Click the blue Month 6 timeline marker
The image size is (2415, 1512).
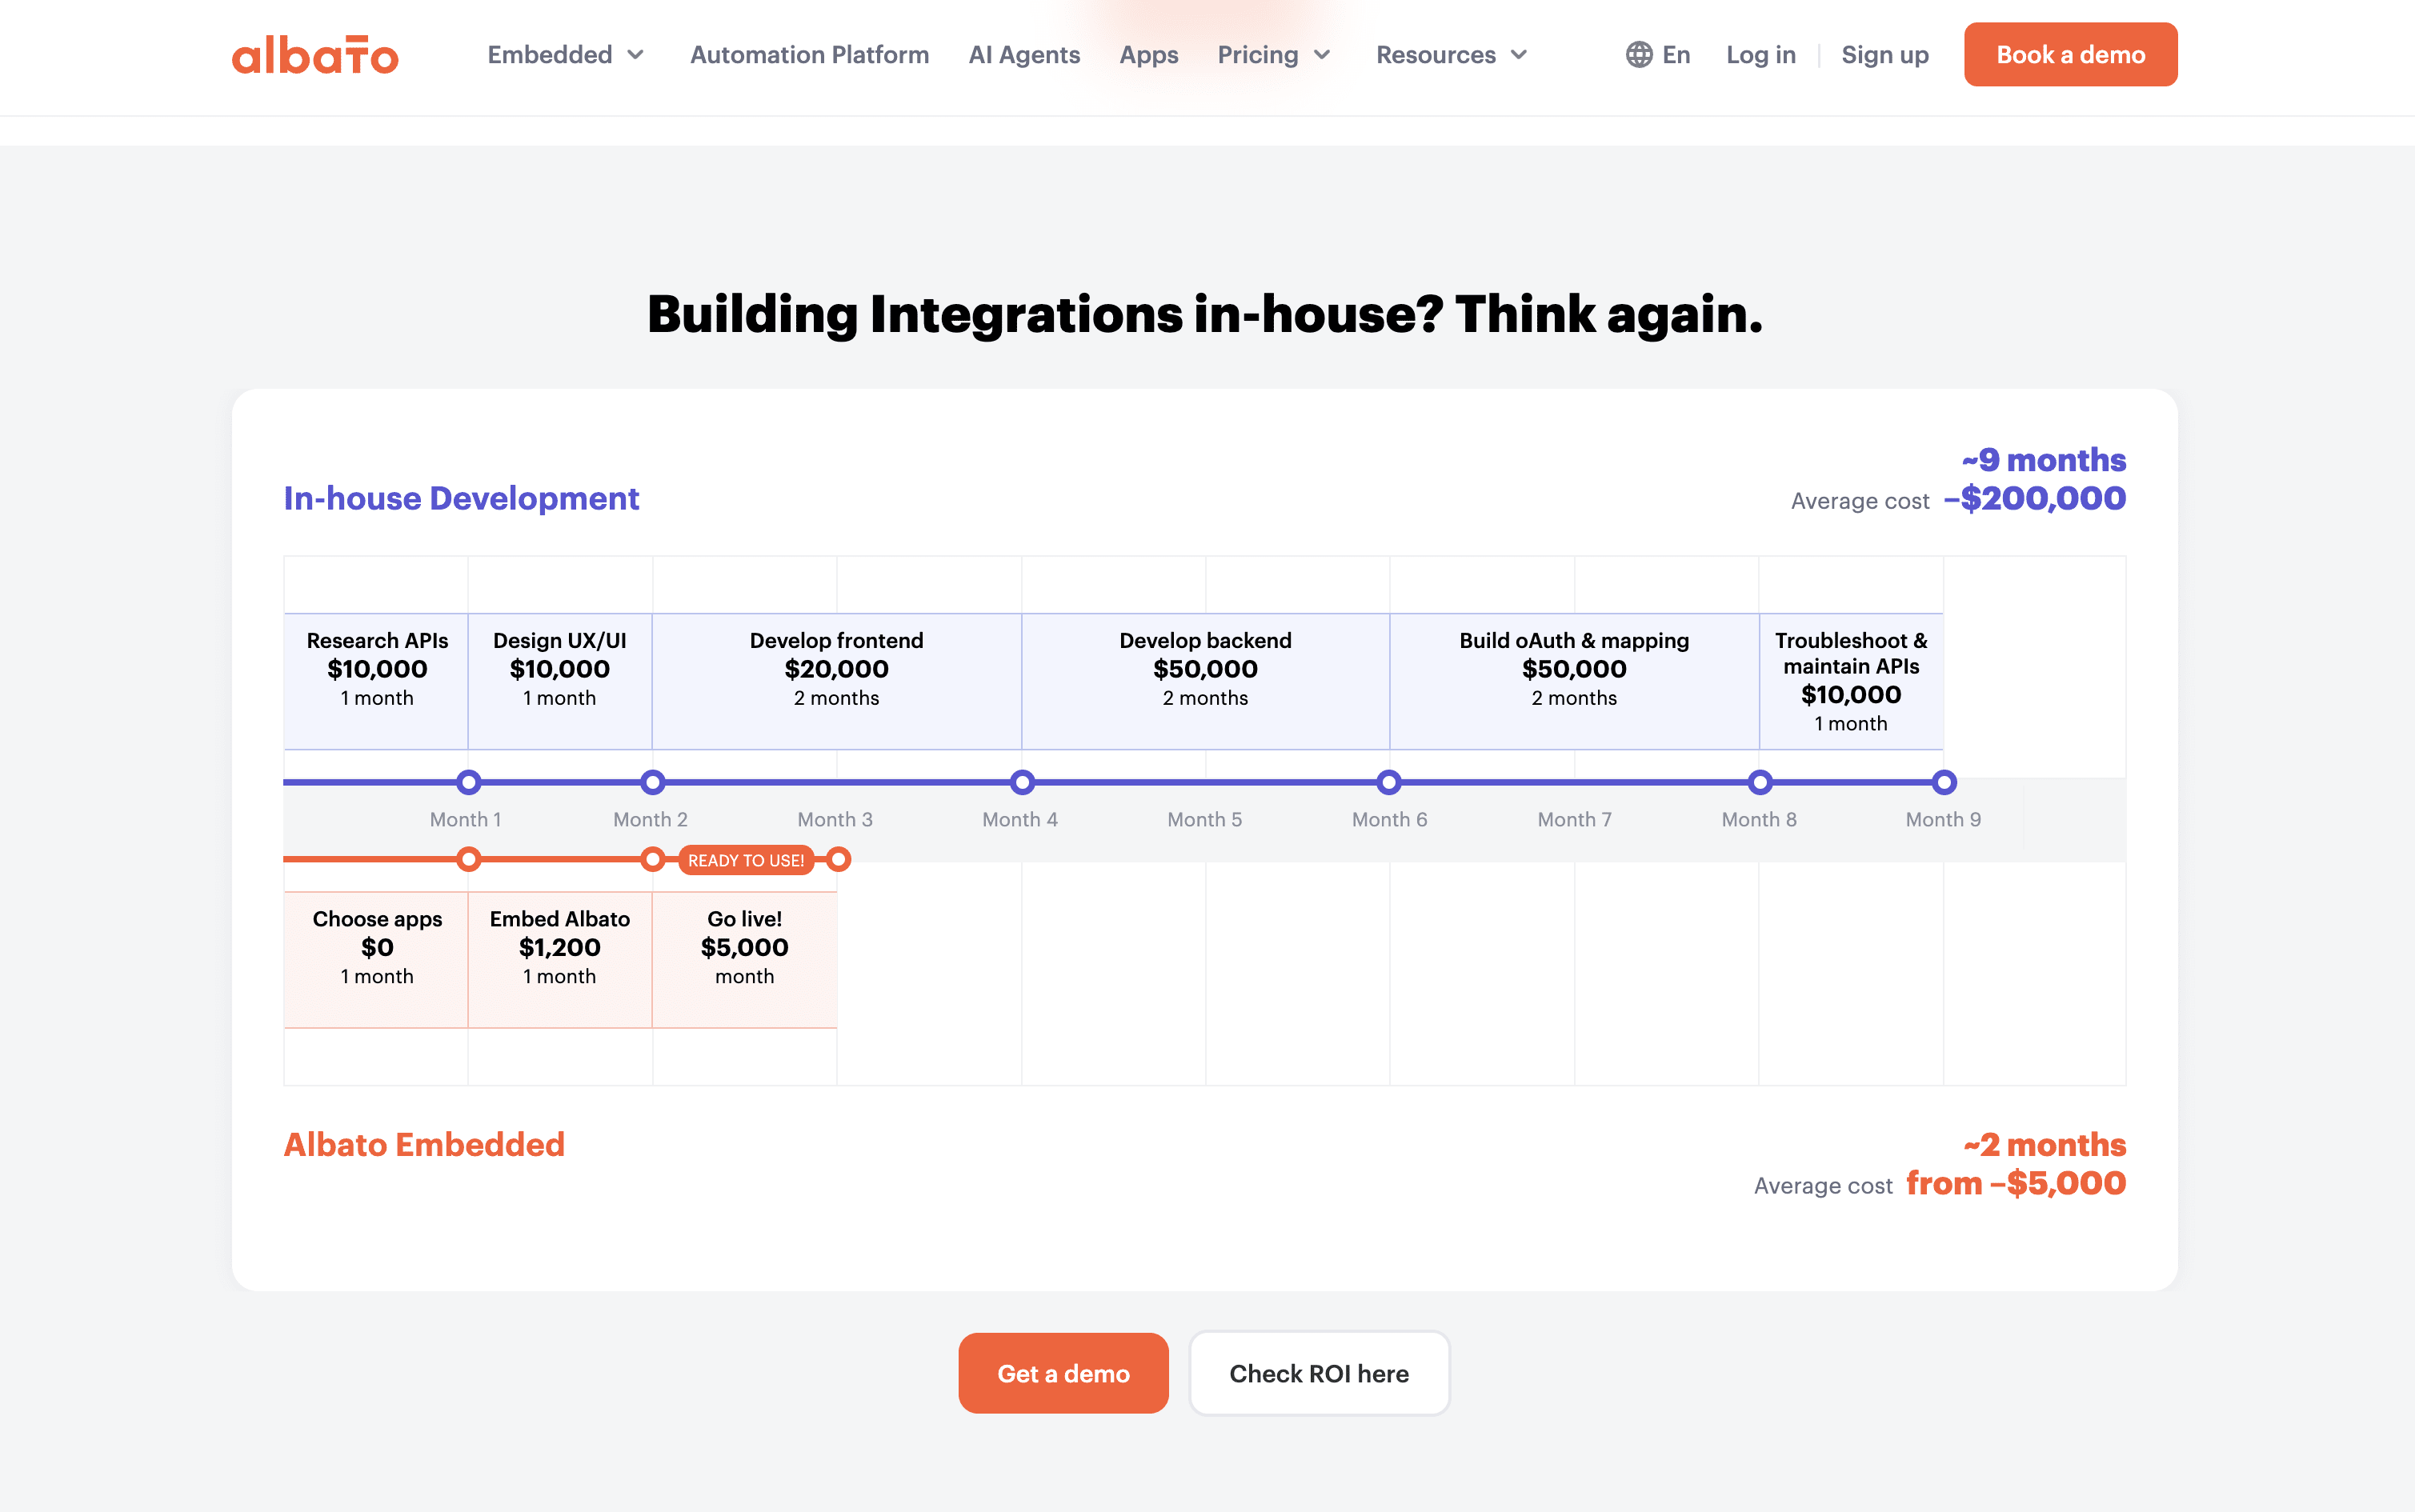click(x=1389, y=782)
